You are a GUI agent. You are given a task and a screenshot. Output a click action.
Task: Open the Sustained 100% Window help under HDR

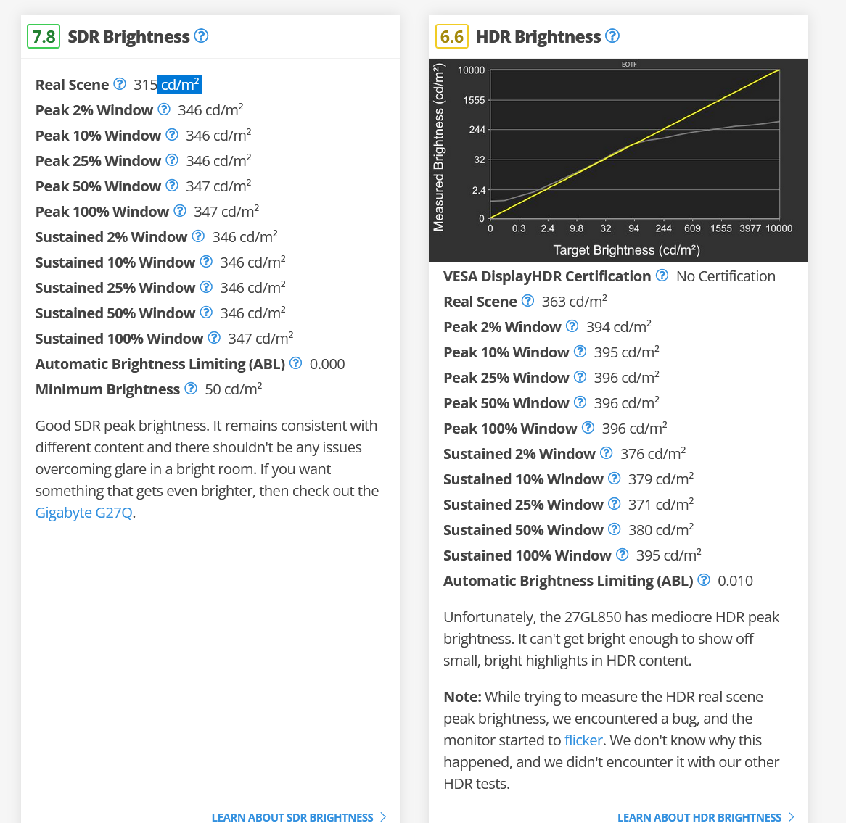[622, 555]
